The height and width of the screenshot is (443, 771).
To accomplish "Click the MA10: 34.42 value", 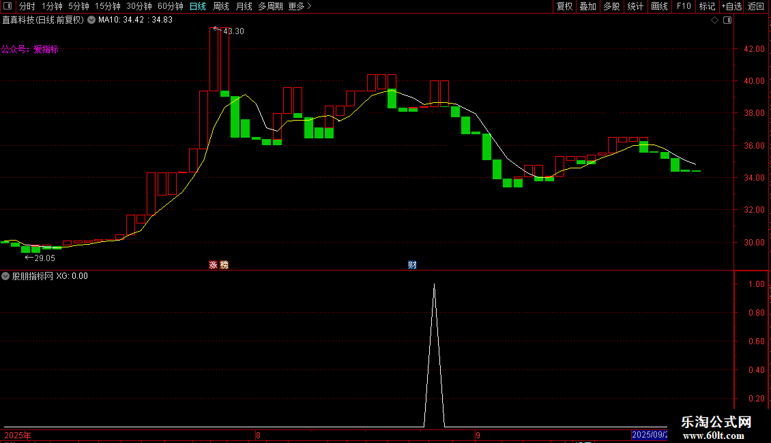I will pyautogui.click(x=121, y=20).
